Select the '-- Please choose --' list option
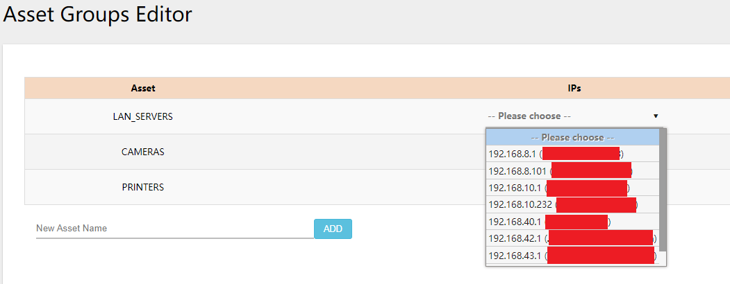 [572, 137]
